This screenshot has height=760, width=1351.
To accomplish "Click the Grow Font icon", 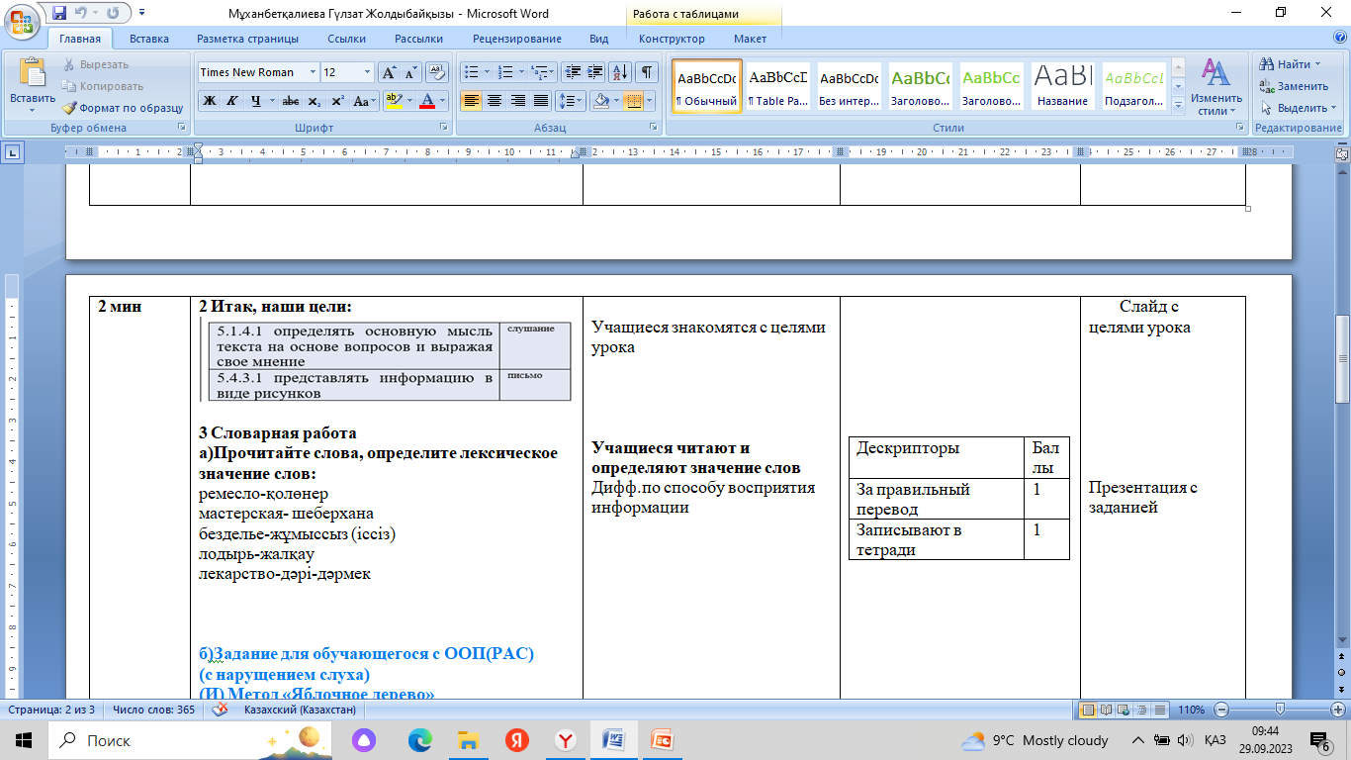I will pyautogui.click(x=390, y=72).
